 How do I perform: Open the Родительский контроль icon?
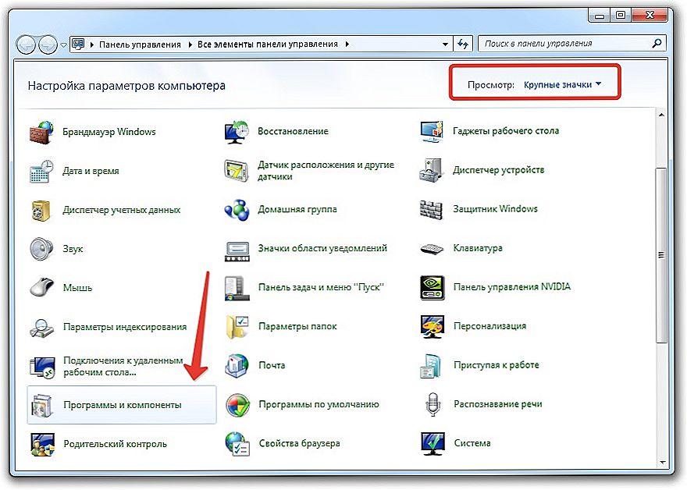click(x=42, y=444)
